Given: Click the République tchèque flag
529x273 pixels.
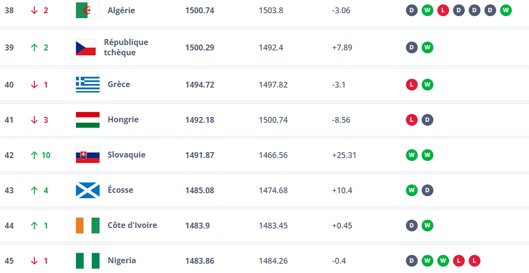Looking at the screenshot, I should click(x=86, y=47).
